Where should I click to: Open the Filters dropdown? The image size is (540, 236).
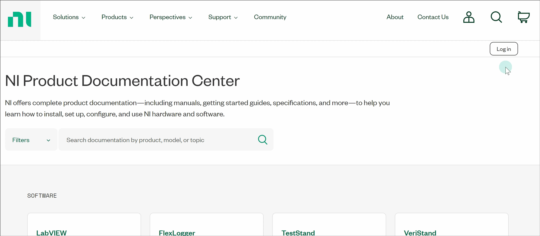[31, 140]
